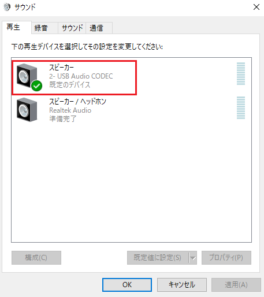Confirm with the OK button
Screen dimensions: 264x297
pos(127,285)
